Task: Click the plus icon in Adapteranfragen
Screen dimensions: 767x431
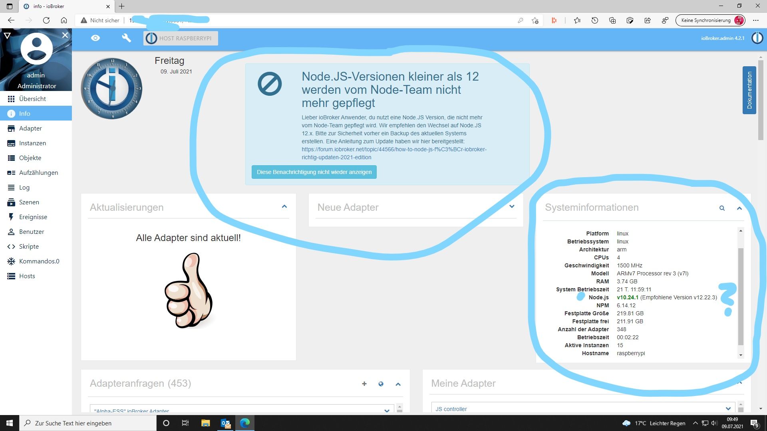Action: [x=364, y=384]
